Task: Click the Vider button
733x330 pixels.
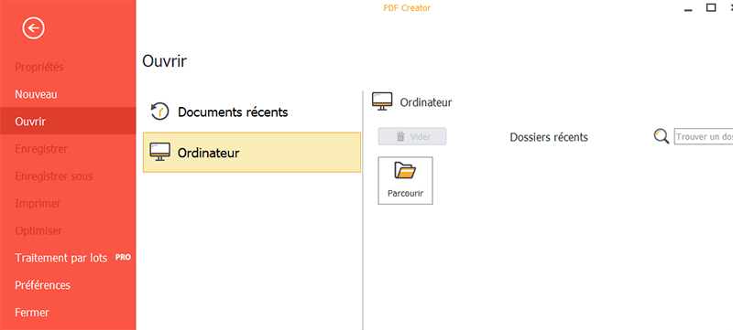Action: pyautogui.click(x=412, y=136)
